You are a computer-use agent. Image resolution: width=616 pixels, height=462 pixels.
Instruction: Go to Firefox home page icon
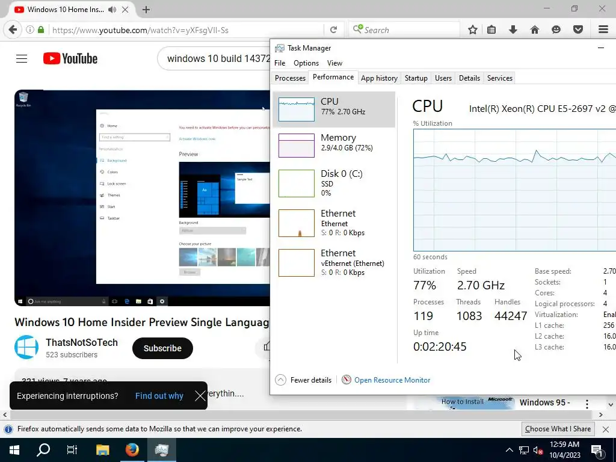pos(534,30)
